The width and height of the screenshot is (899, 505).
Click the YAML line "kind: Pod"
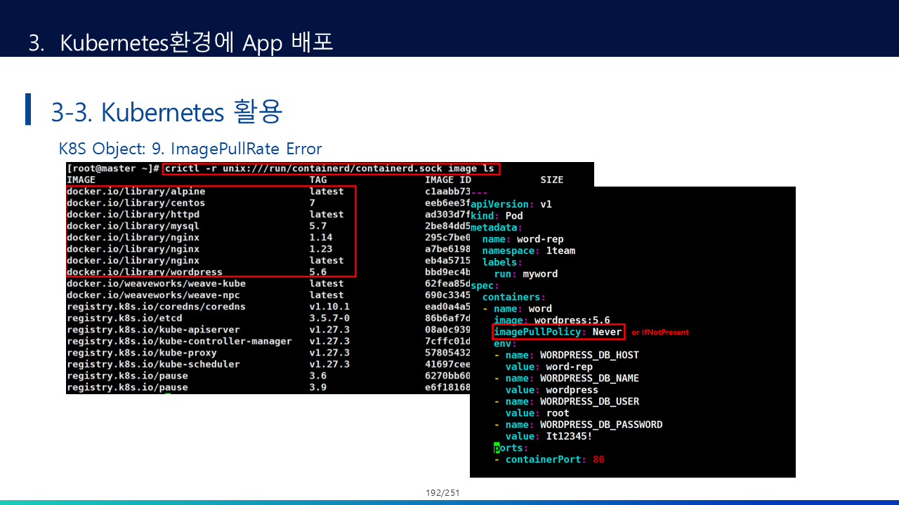point(497,216)
